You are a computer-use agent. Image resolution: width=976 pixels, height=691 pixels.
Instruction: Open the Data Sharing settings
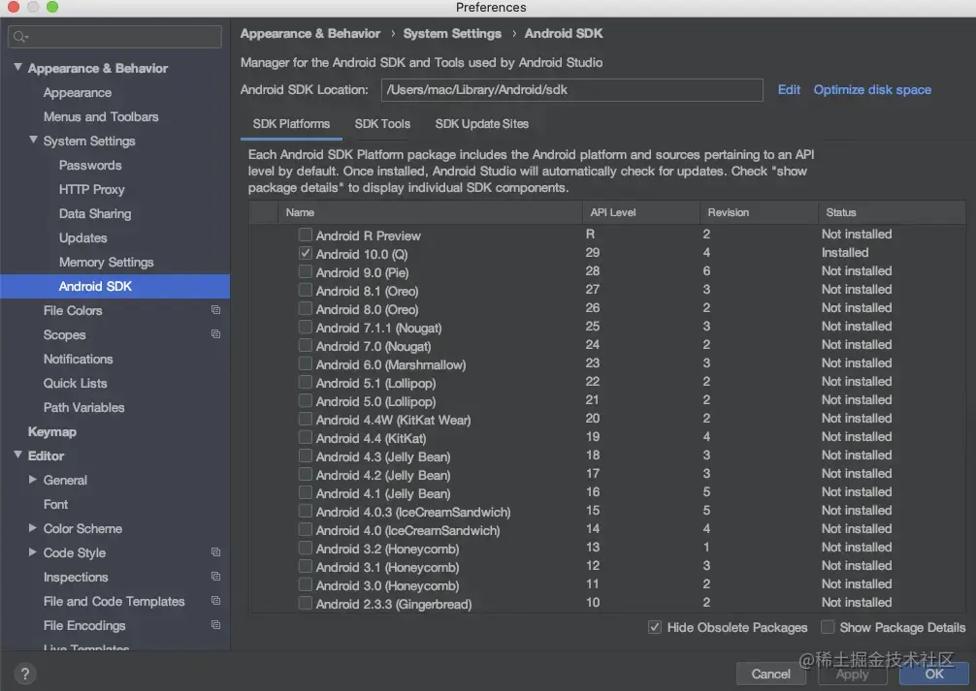coord(95,214)
